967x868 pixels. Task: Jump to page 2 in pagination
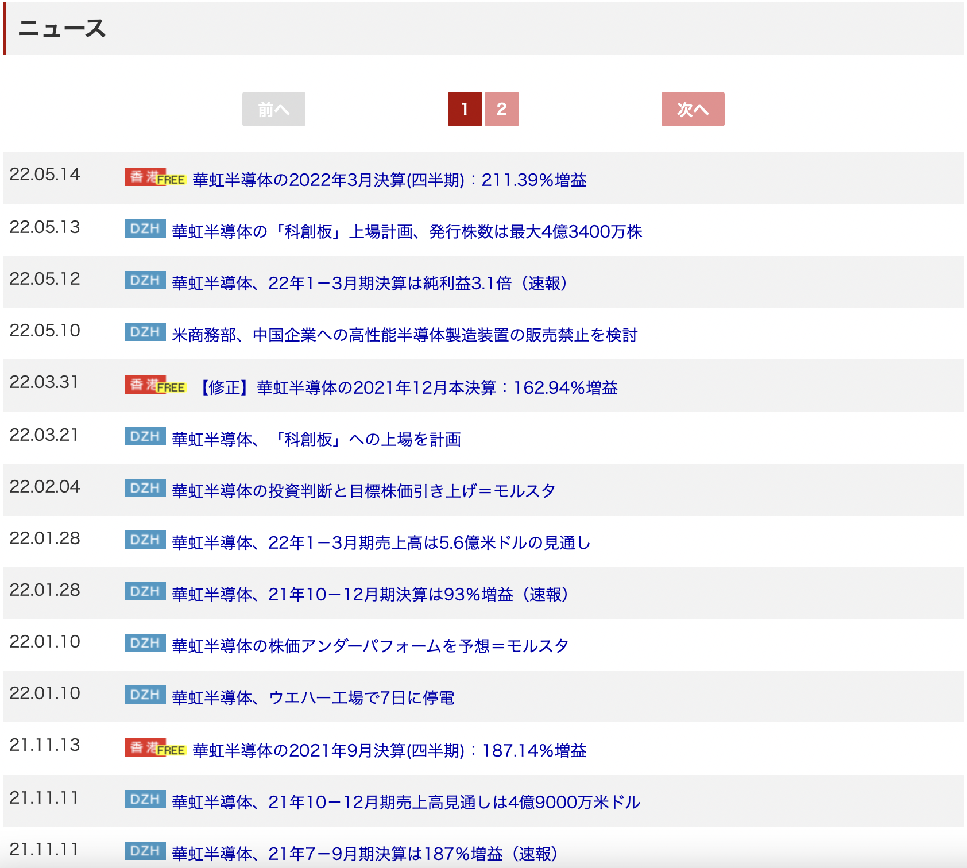[x=501, y=109]
